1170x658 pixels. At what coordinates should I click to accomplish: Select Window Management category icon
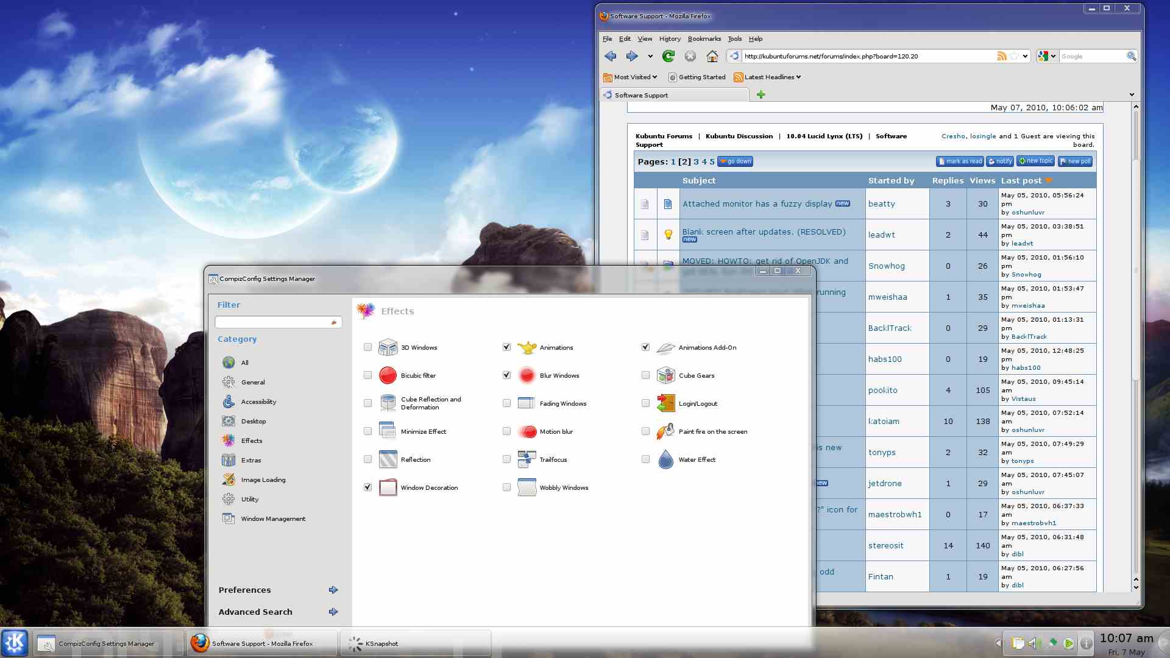pyautogui.click(x=229, y=518)
